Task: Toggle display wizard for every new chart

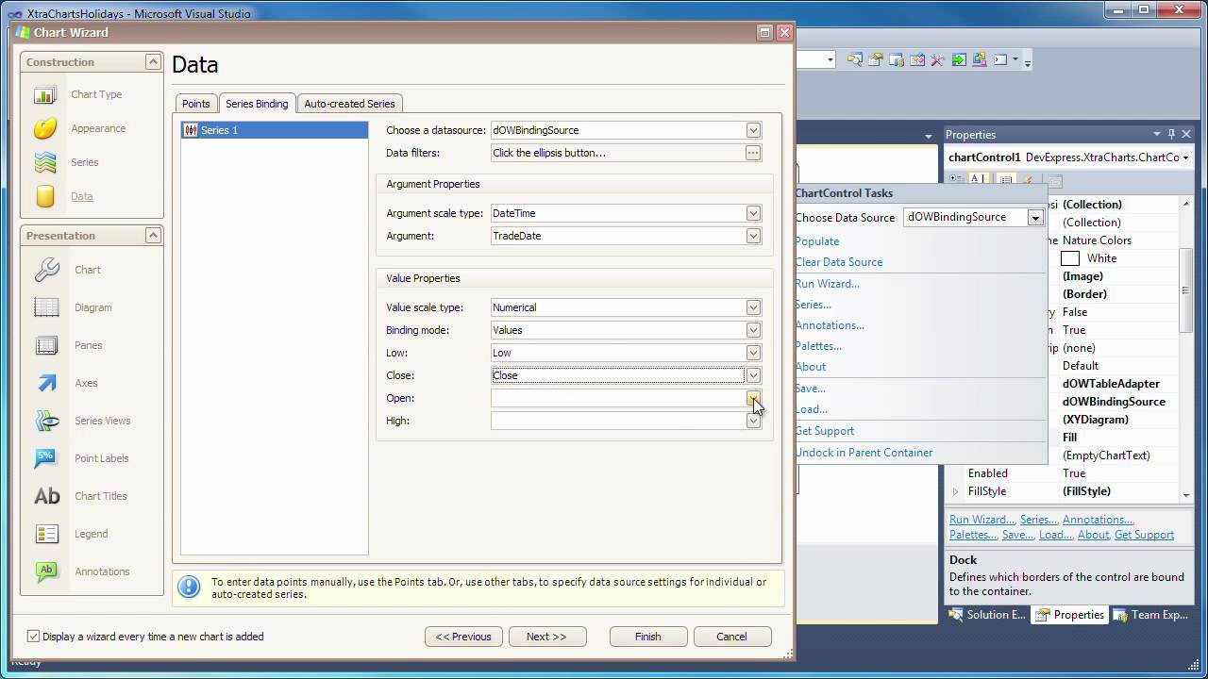Action: [34, 637]
